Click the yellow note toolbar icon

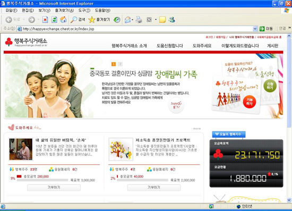[162, 20]
